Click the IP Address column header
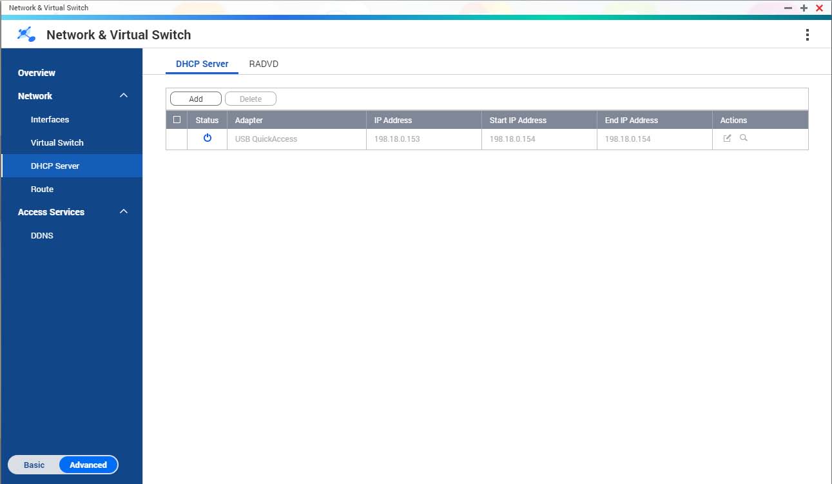 coord(423,120)
